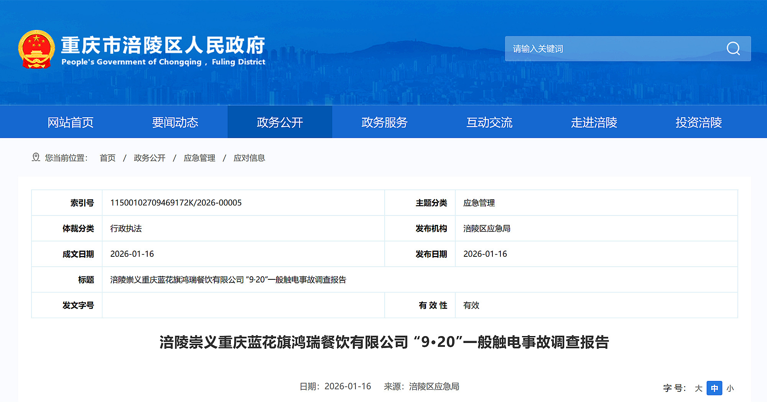The height and width of the screenshot is (402, 767).
Task: Click the 标题 label cell
Action: (x=67, y=280)
